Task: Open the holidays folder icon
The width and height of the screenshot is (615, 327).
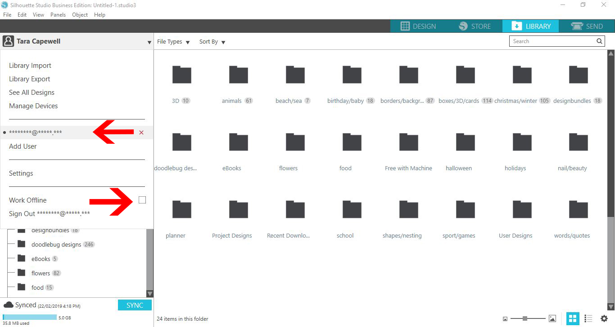Action: pyautogui.click(x=522, y=142)
